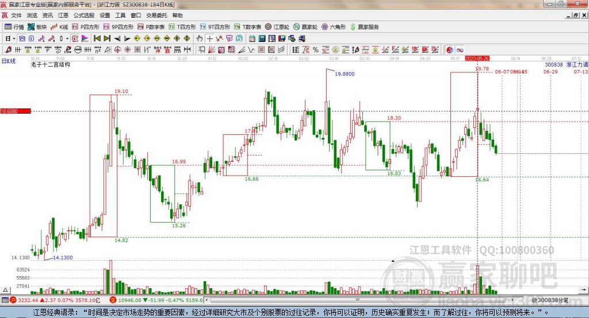Jump to first bar icon
Image resolution: width=589 pixels, height=318 pixels.
(97, 38)
